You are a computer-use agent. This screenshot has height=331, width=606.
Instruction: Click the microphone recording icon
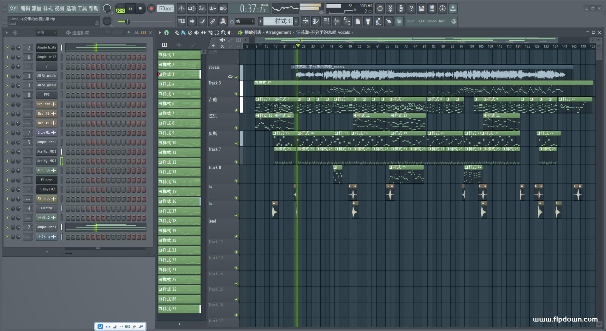(x=401, y=9)
